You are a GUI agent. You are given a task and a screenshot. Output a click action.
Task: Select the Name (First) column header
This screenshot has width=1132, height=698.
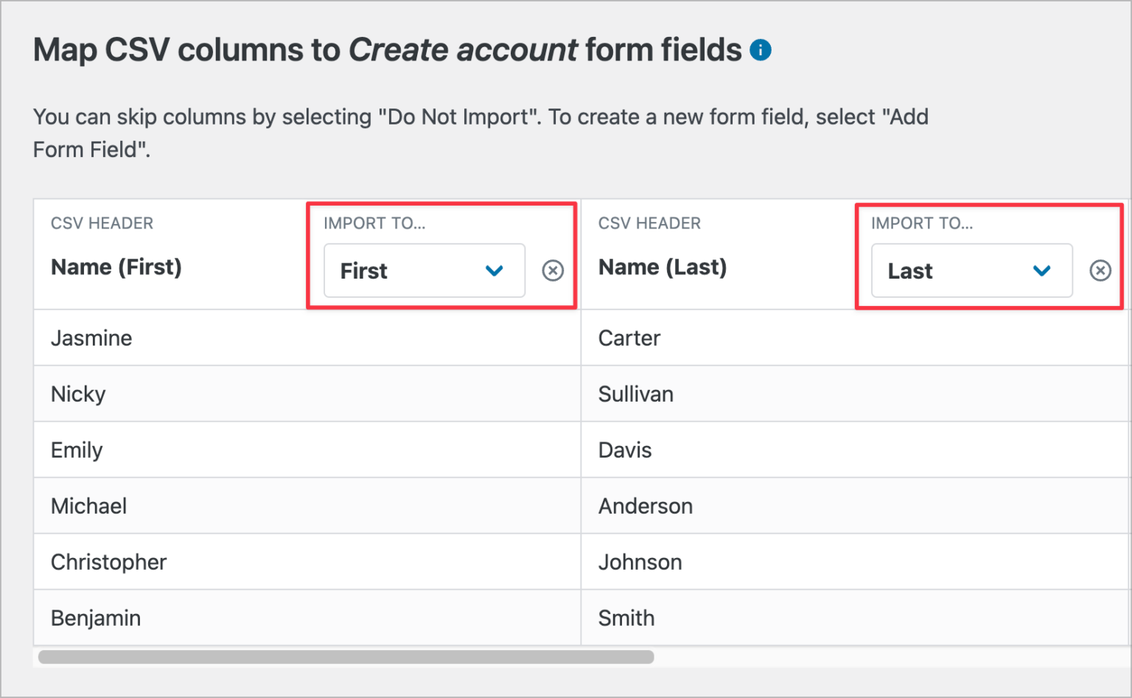click(116, 267)
